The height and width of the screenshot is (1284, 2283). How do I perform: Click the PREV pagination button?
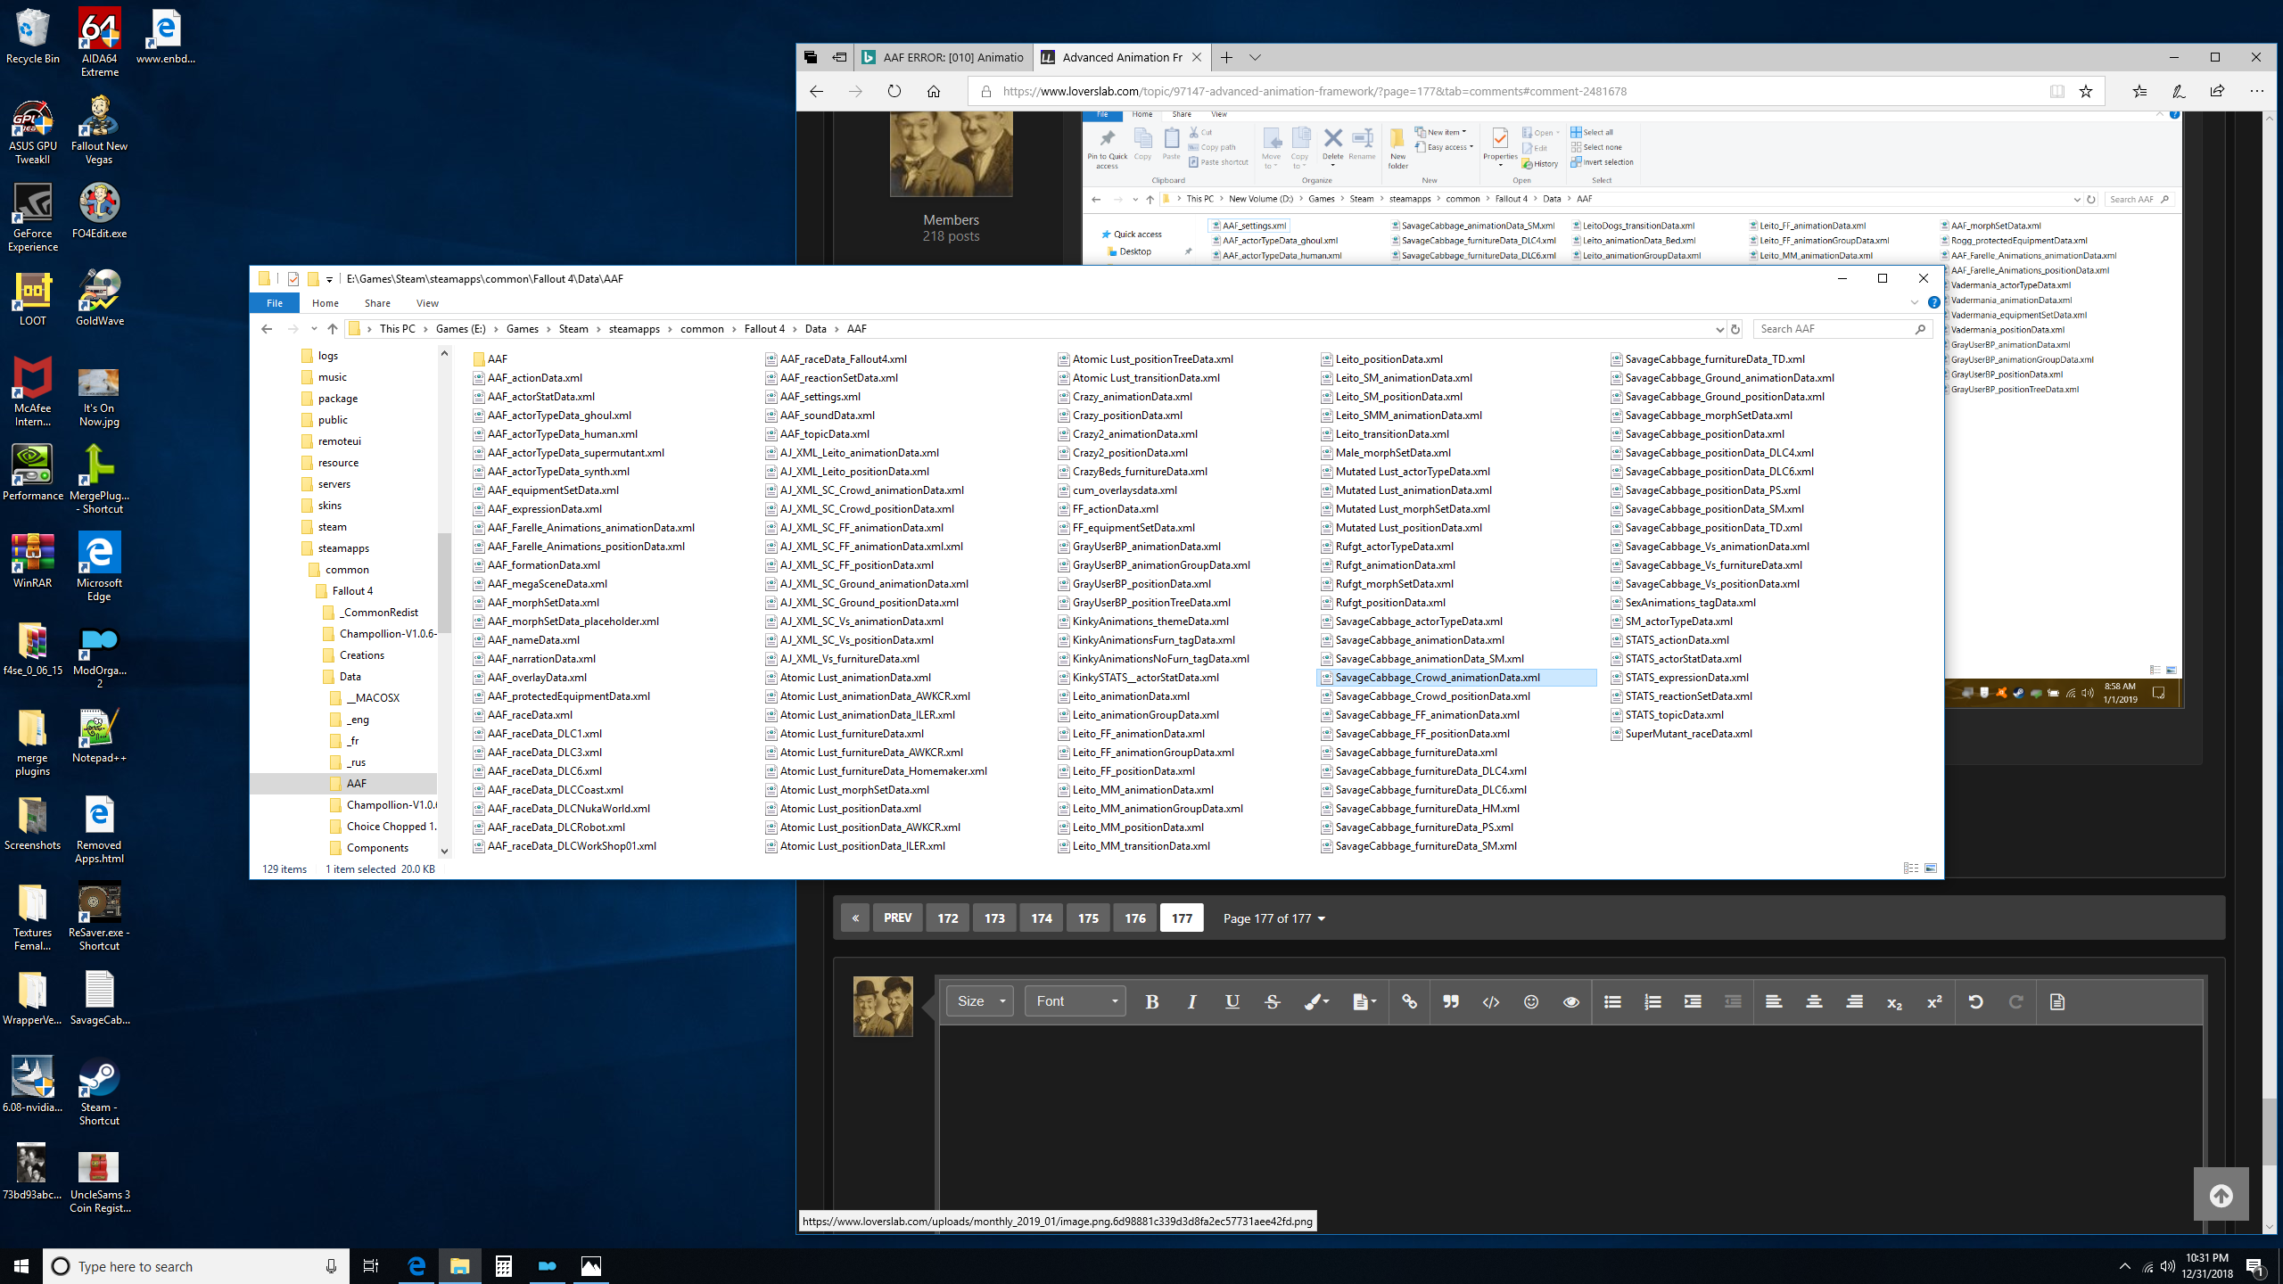point(897,918)
